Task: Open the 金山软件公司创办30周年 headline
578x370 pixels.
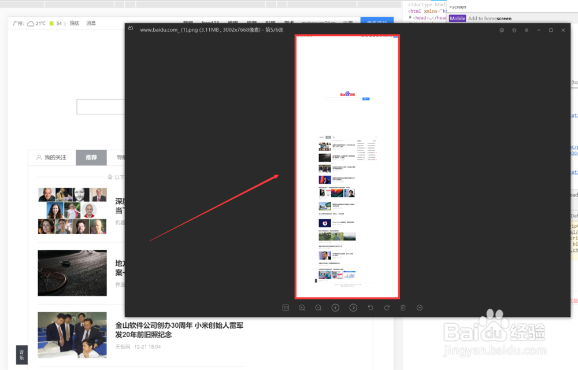Action: click(x=179, y=330)
